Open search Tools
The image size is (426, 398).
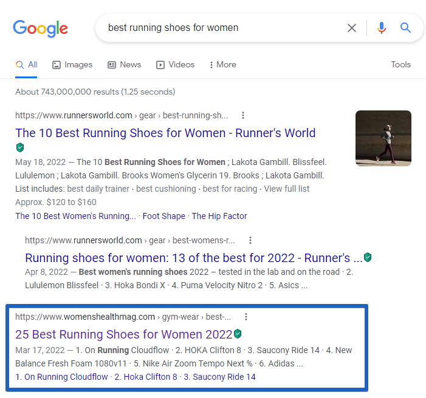coord(400,64)
